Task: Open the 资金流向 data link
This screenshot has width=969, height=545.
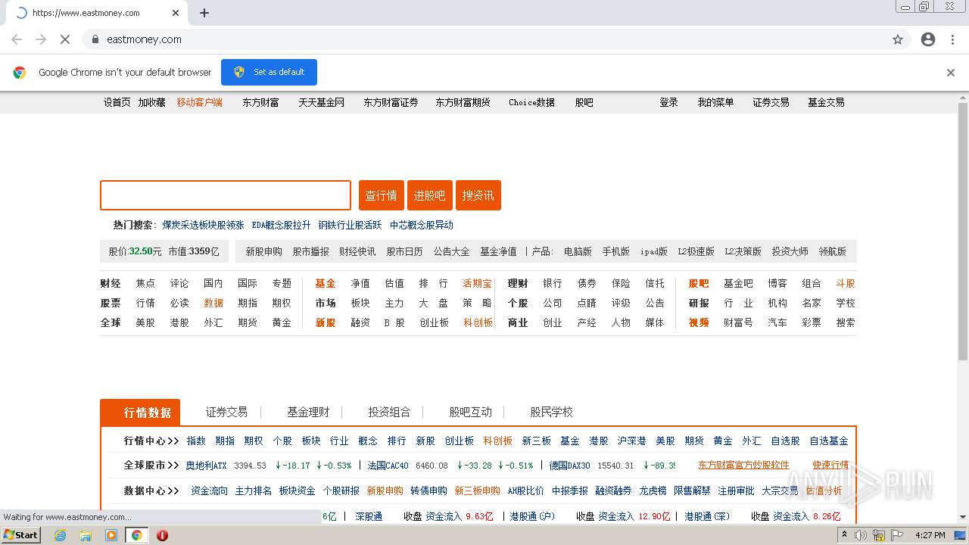Action: pos(209,490)
